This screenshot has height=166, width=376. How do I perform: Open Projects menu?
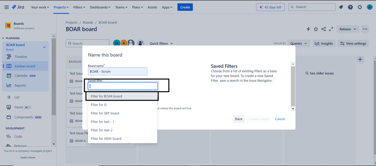(x=61, y=7)
